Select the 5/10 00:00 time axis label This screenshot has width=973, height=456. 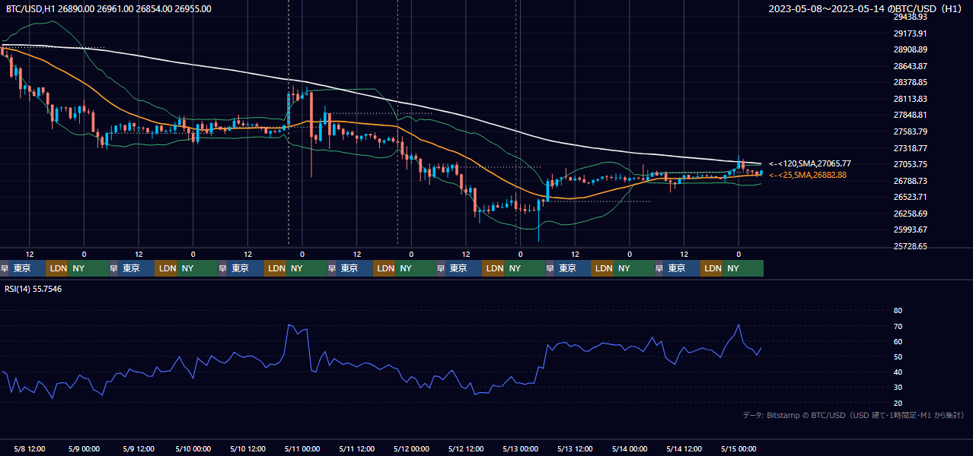pyautogui.click(x=193, y=448)
